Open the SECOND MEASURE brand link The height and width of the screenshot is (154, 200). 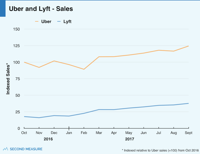click(23, 149)
